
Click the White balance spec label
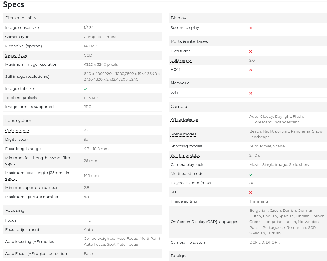[x=184, y=119]
